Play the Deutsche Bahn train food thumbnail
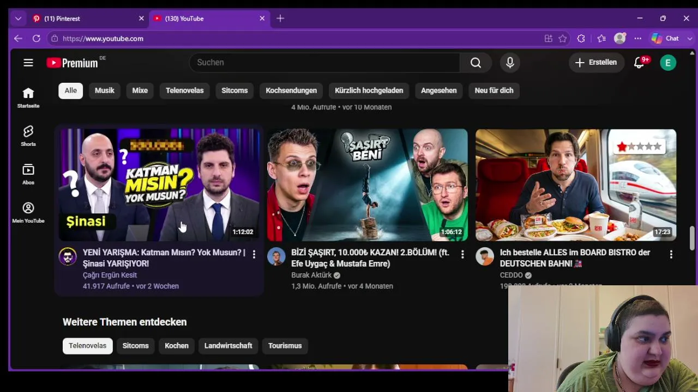The width and height of the screenshot is (698, 392). (x=576, y=185)
